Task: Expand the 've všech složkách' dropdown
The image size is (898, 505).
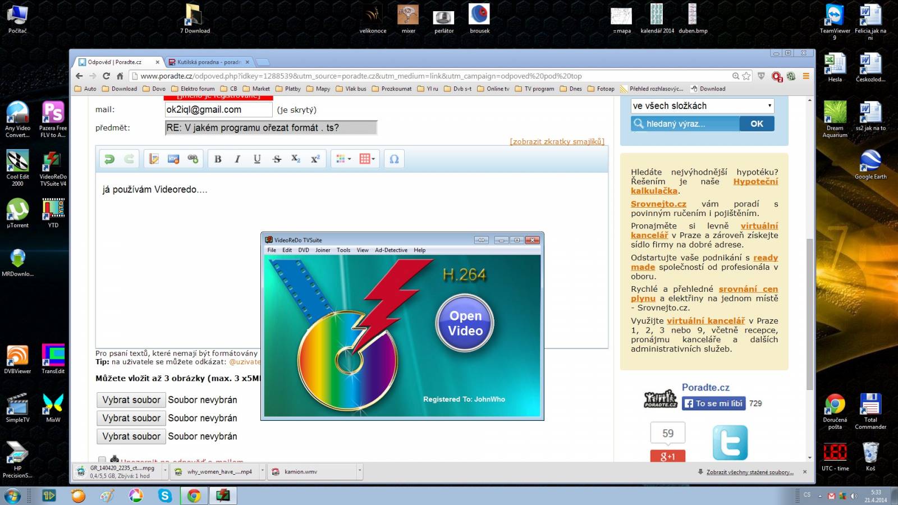Action: pos(702,105)
